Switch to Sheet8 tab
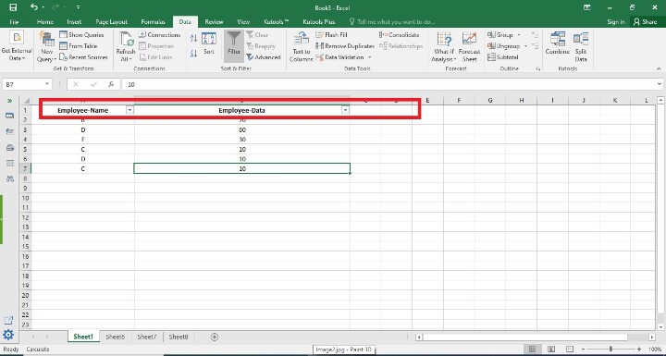The width and height of the screenshot is (666, 356). coord(179,337)
